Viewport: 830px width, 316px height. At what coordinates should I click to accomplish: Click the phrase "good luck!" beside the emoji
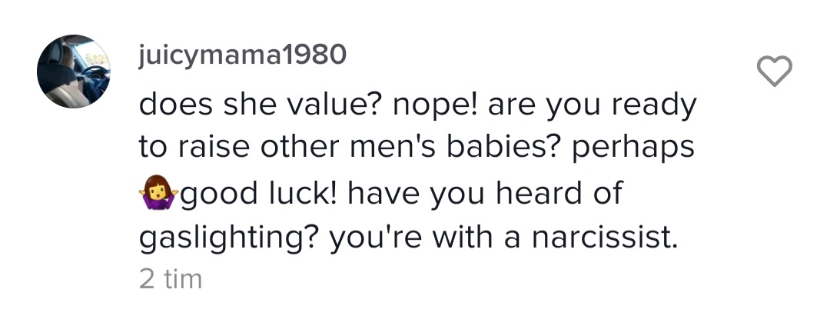point(259,193)
